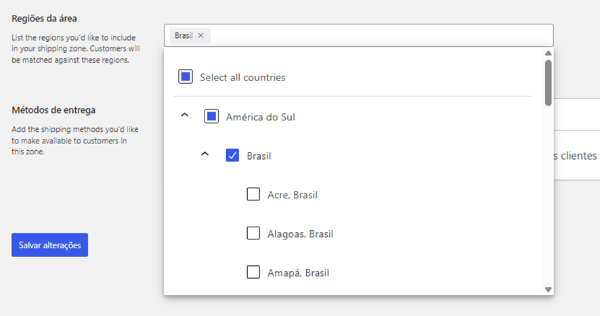Click the Acre, Brasil option text

[293, 196]
